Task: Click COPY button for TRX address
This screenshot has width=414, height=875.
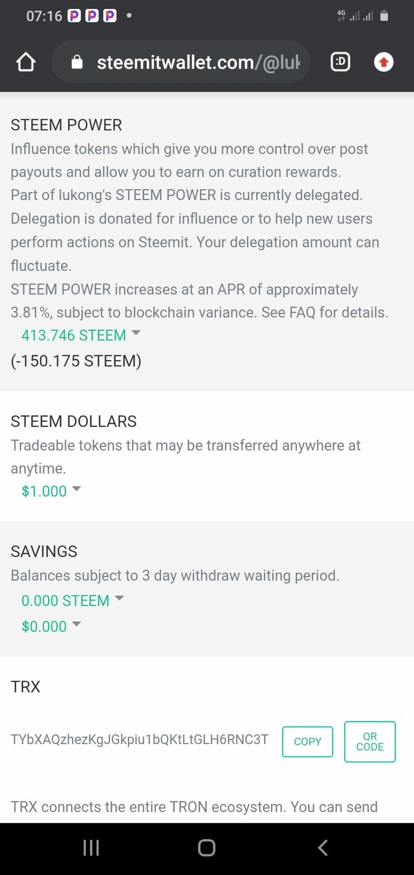Action: pos(307,742)
